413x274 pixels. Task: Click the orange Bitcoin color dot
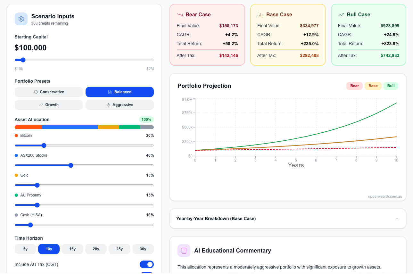point(16,136)
